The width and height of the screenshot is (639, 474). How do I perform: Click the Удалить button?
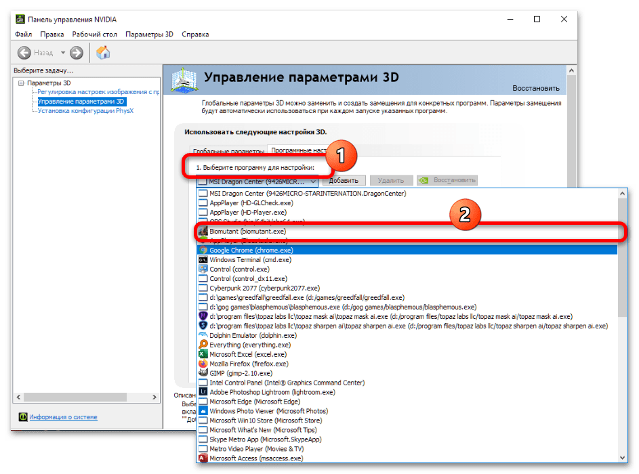coord(390,180)
